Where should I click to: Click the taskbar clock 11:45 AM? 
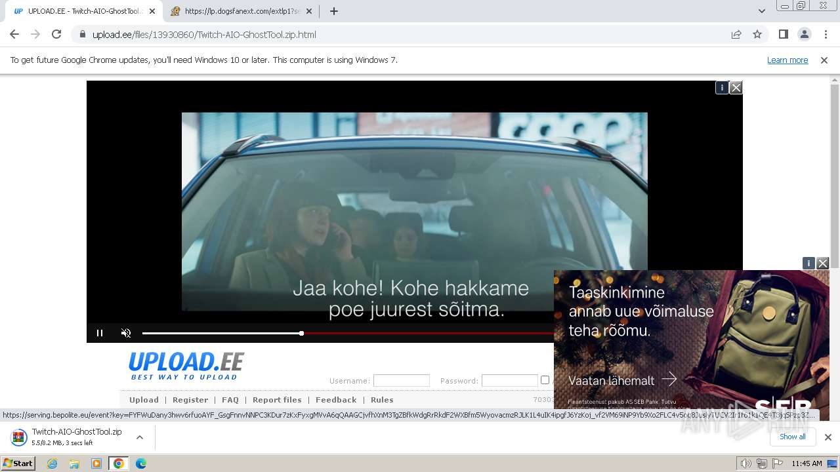(807, 463)
